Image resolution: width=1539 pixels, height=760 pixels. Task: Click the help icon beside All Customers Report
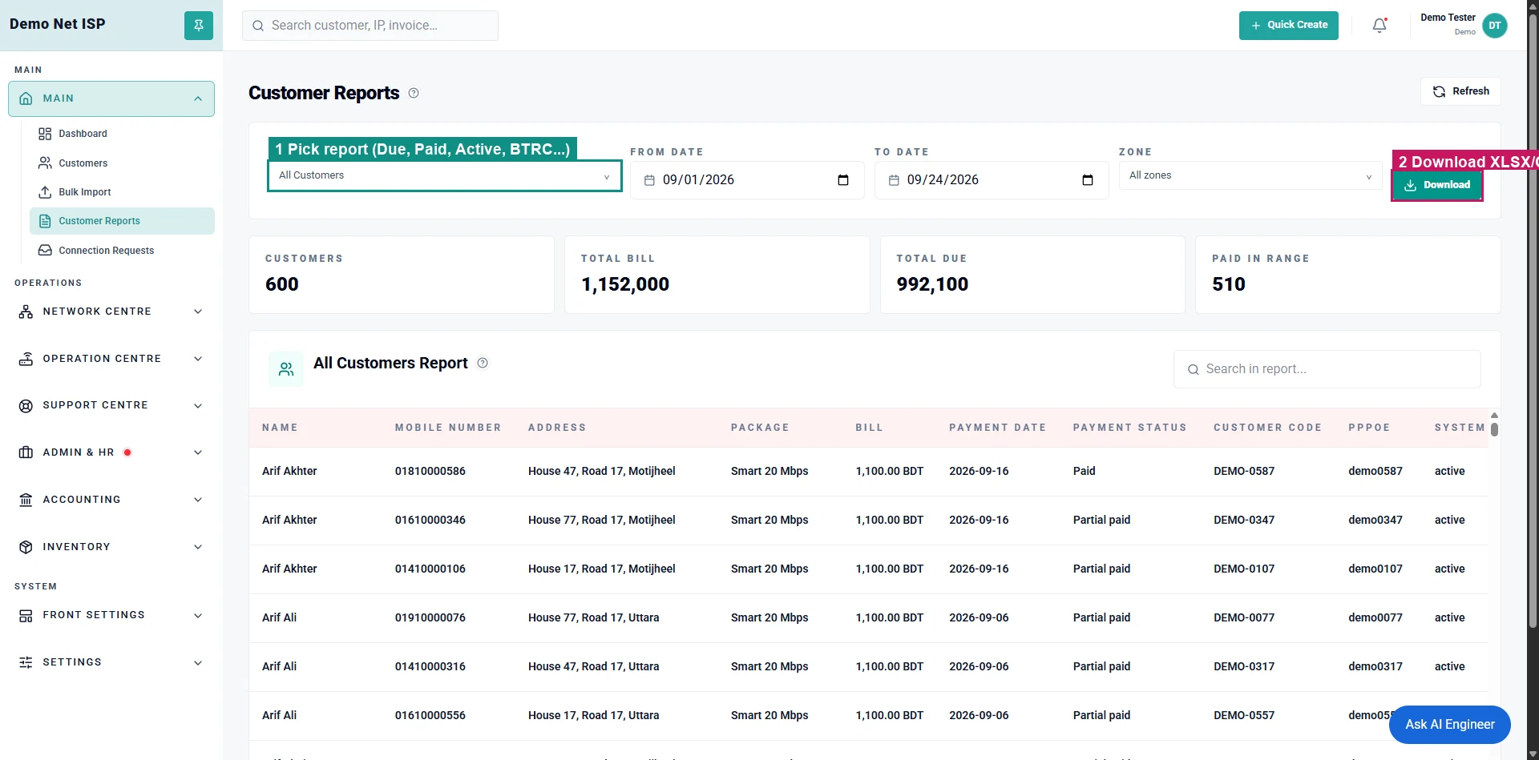(x=483, y=363)
